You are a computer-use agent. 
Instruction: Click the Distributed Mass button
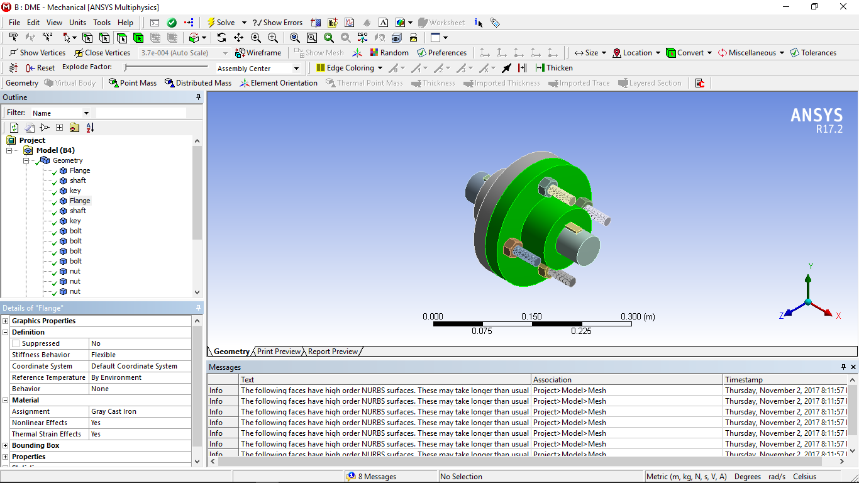point(197,83)
